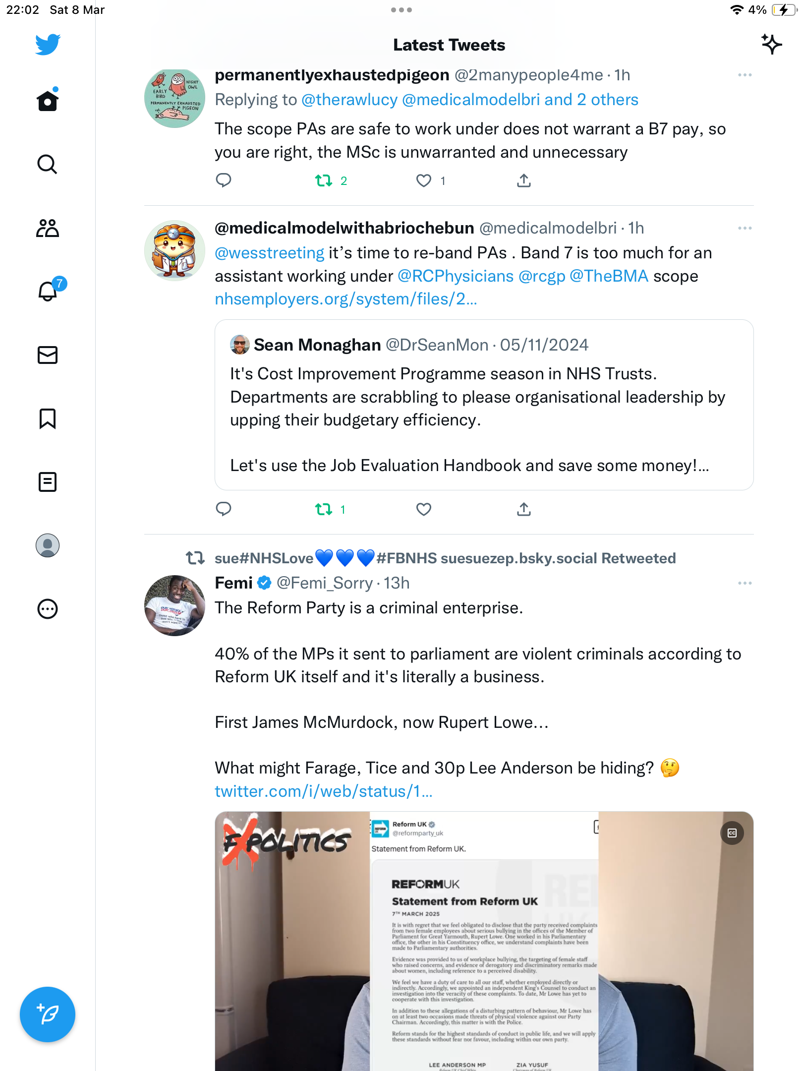Tap the compose tweet floating button

point(48,1014)
